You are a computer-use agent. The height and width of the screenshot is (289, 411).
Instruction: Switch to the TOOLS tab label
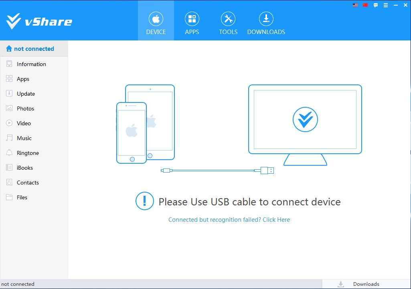pos(228,32)
